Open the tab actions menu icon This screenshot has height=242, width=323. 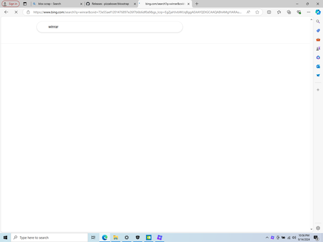25,4
